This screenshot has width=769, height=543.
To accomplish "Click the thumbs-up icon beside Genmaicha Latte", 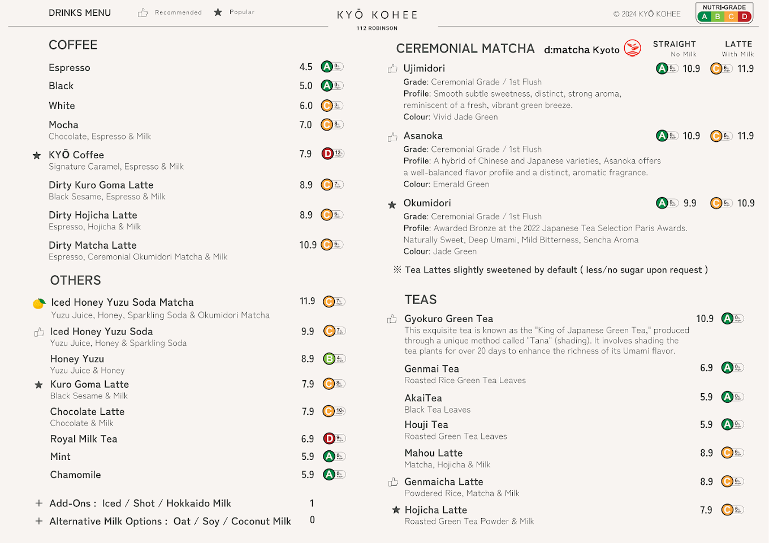I will [393, 482].
